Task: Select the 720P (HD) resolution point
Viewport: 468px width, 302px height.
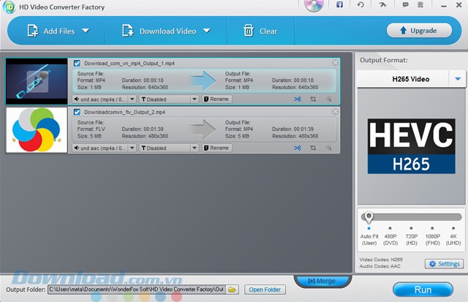Action: coord(410,228)
